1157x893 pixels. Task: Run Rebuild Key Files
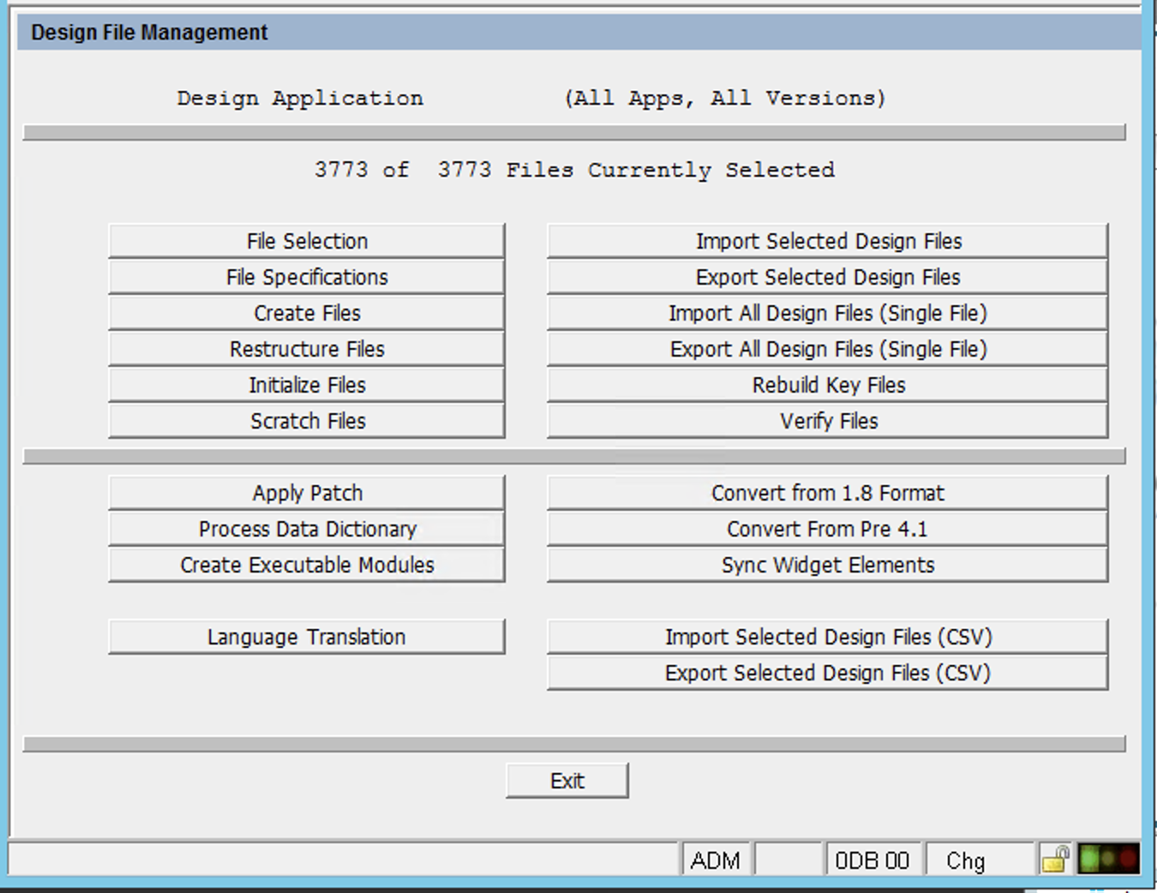[x=828, y=386]
